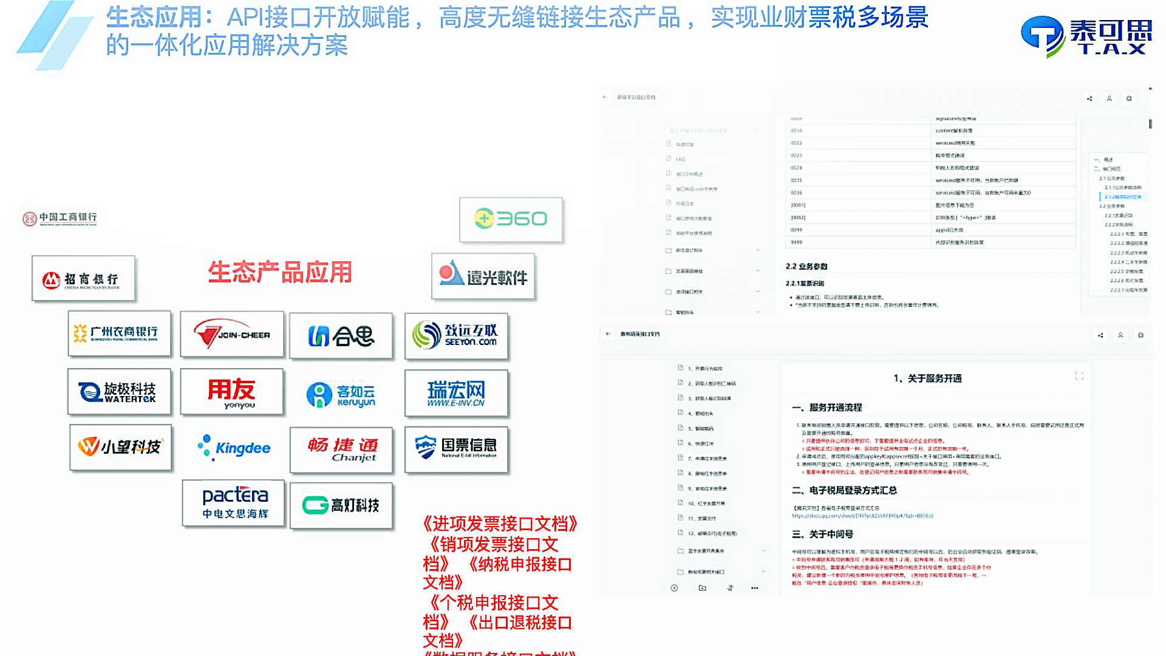1166x656 pixels.
Task: Click the back arrow on the lower documentation panel
Action: tap(609, 333)
